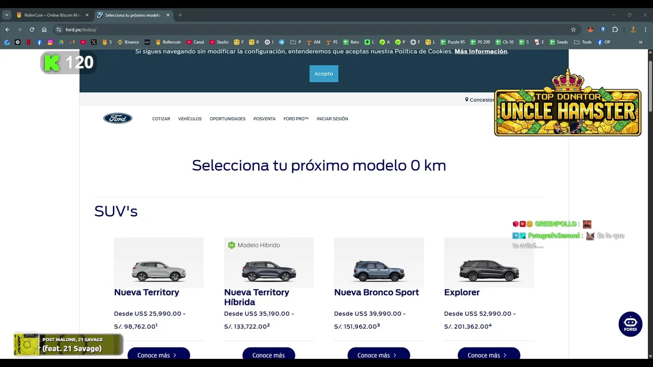Viewport: 653px width, 367px height.
Task: Bookmark this page with the star icon
Action: point(573,30)
